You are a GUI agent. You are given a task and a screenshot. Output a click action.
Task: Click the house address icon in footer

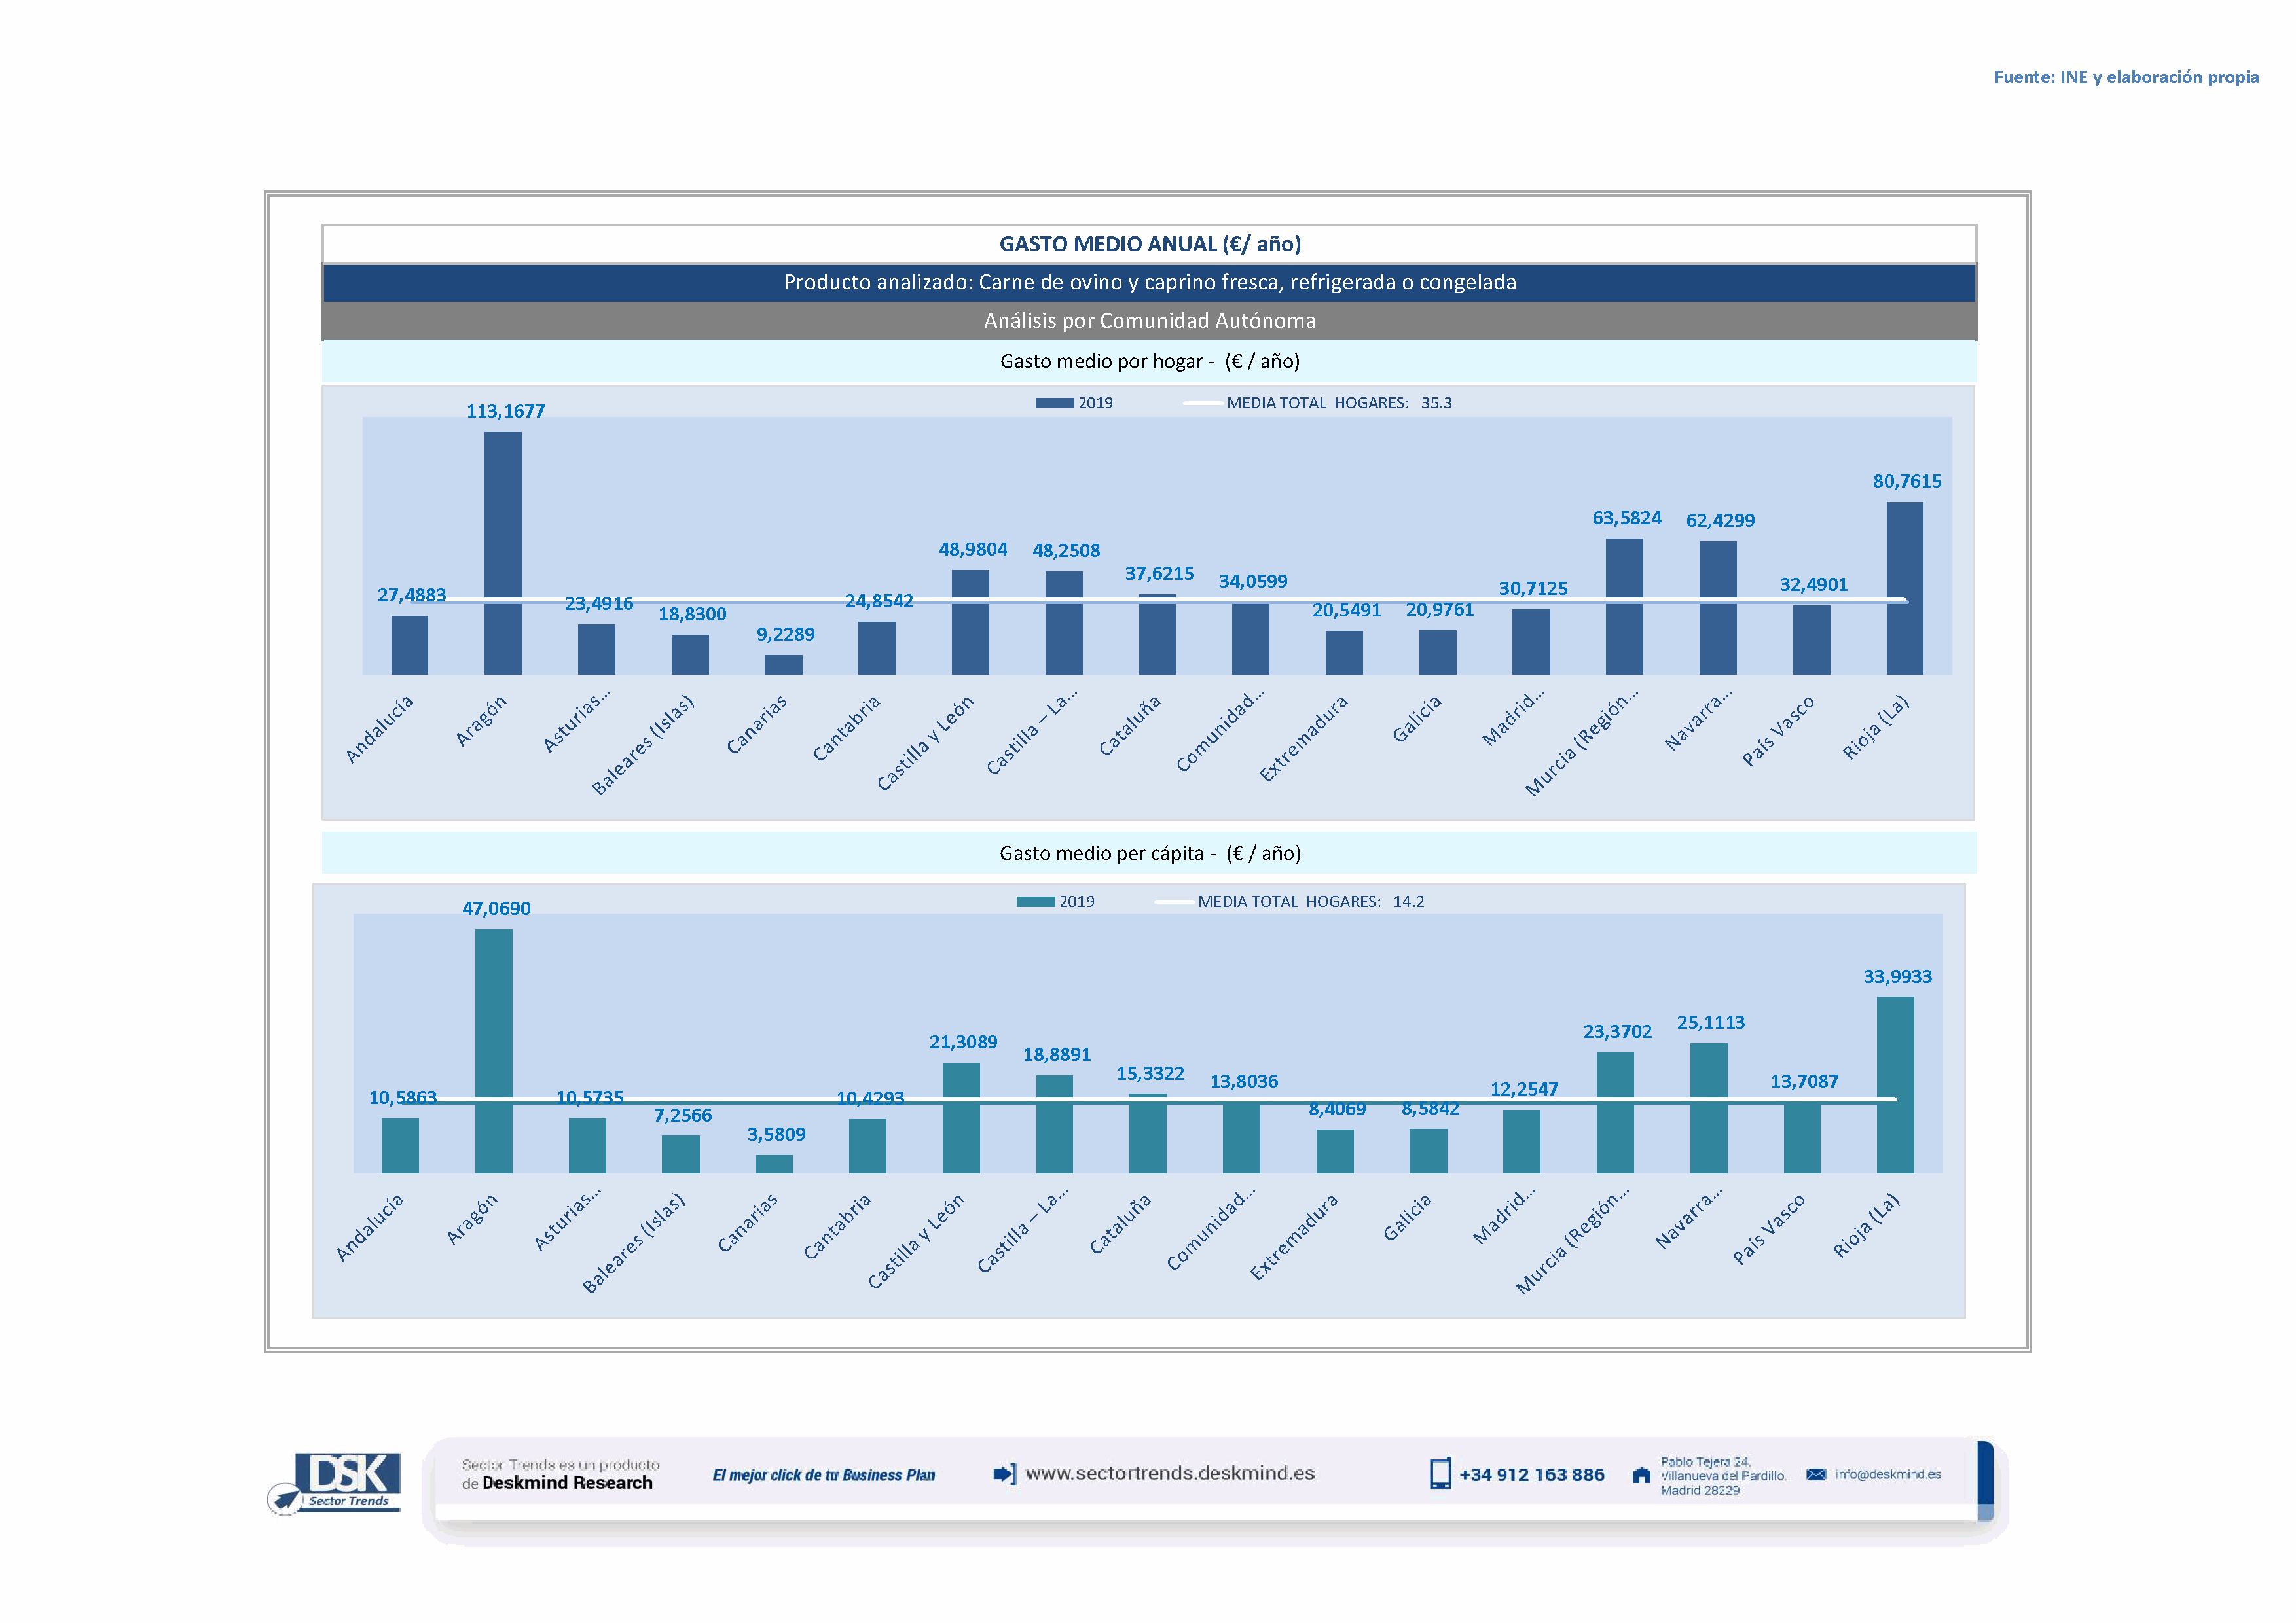[1641, 1475]
